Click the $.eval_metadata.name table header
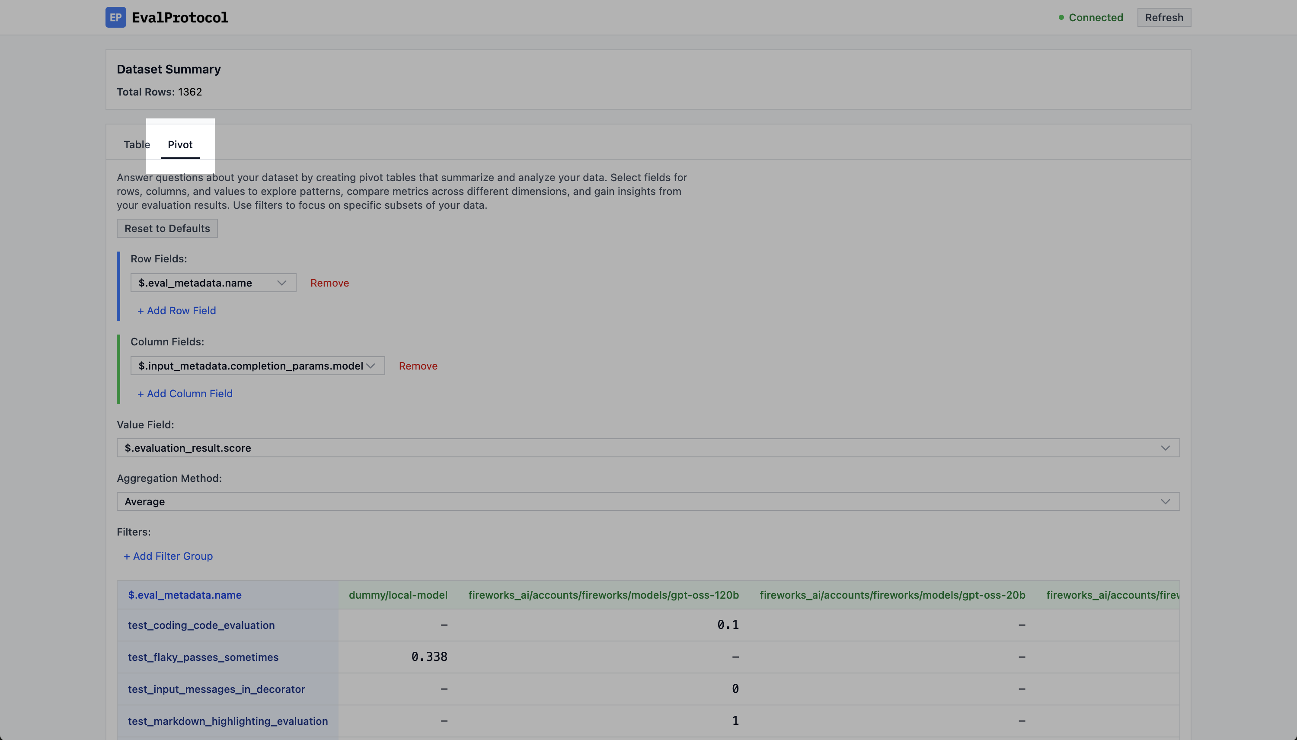Viewport: 1297px width, 740px height. pyautogui.click(x=185, y=595)
